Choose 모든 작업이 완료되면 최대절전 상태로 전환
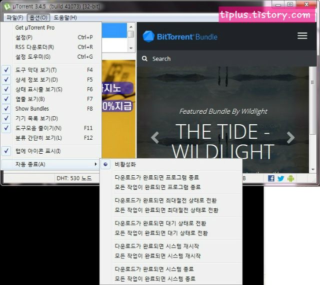The height and width of the screenshot is (285, 320). point(171,210)
